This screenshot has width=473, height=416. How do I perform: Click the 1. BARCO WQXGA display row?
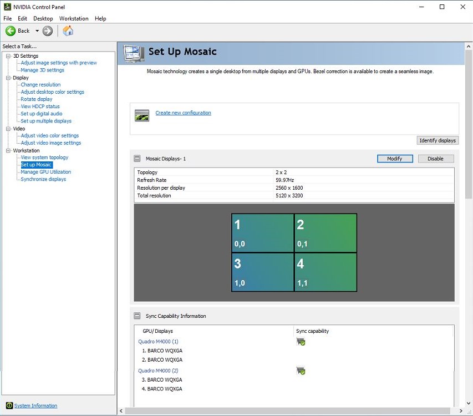pyautogui.click(x=162, y=351)
